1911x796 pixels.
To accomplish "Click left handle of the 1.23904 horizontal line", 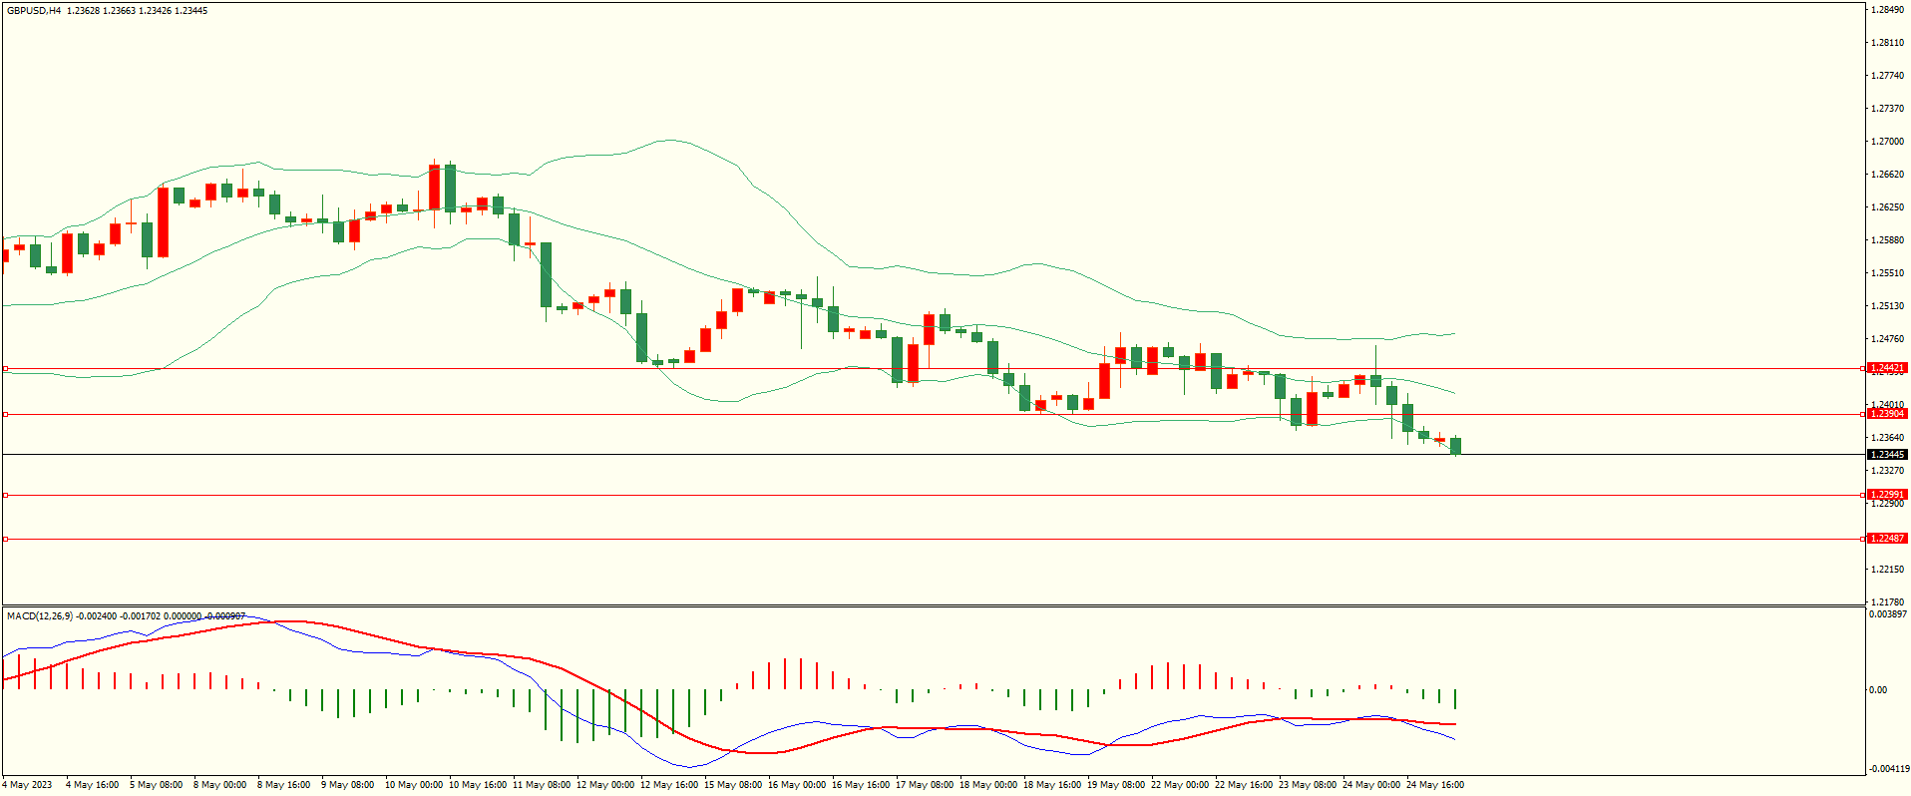I will click(5, 414).
